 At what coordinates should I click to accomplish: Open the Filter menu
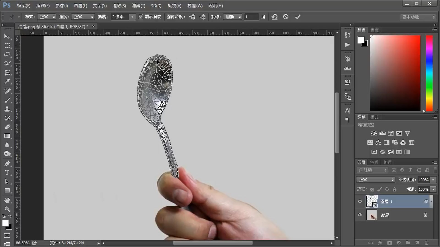pyautogui.click(x=138, y=5)
